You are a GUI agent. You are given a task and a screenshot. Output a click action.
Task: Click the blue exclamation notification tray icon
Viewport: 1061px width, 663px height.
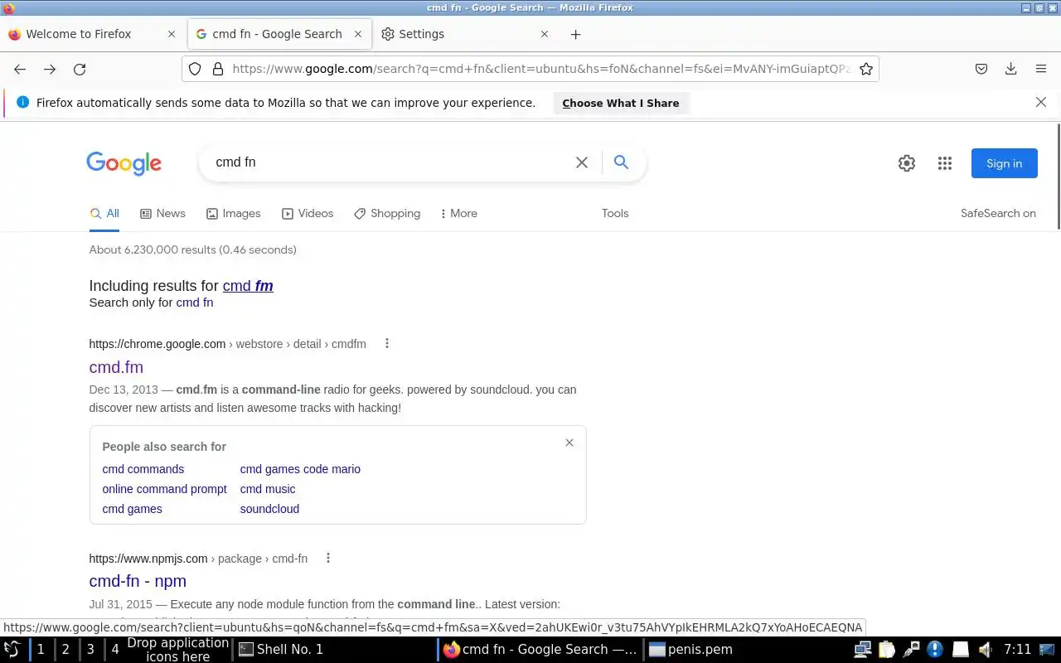point(935,650)
